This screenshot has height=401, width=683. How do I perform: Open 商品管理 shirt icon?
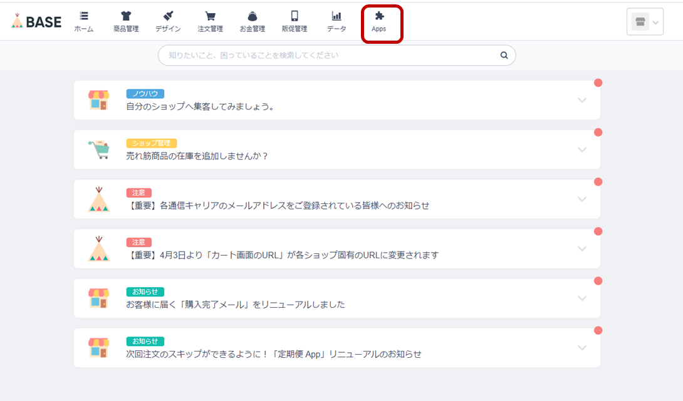(126, 16)
